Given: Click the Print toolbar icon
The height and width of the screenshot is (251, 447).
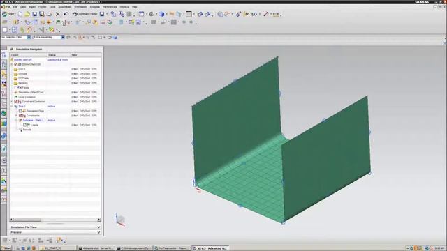Looking at the screenshot, I should (49, 14).
